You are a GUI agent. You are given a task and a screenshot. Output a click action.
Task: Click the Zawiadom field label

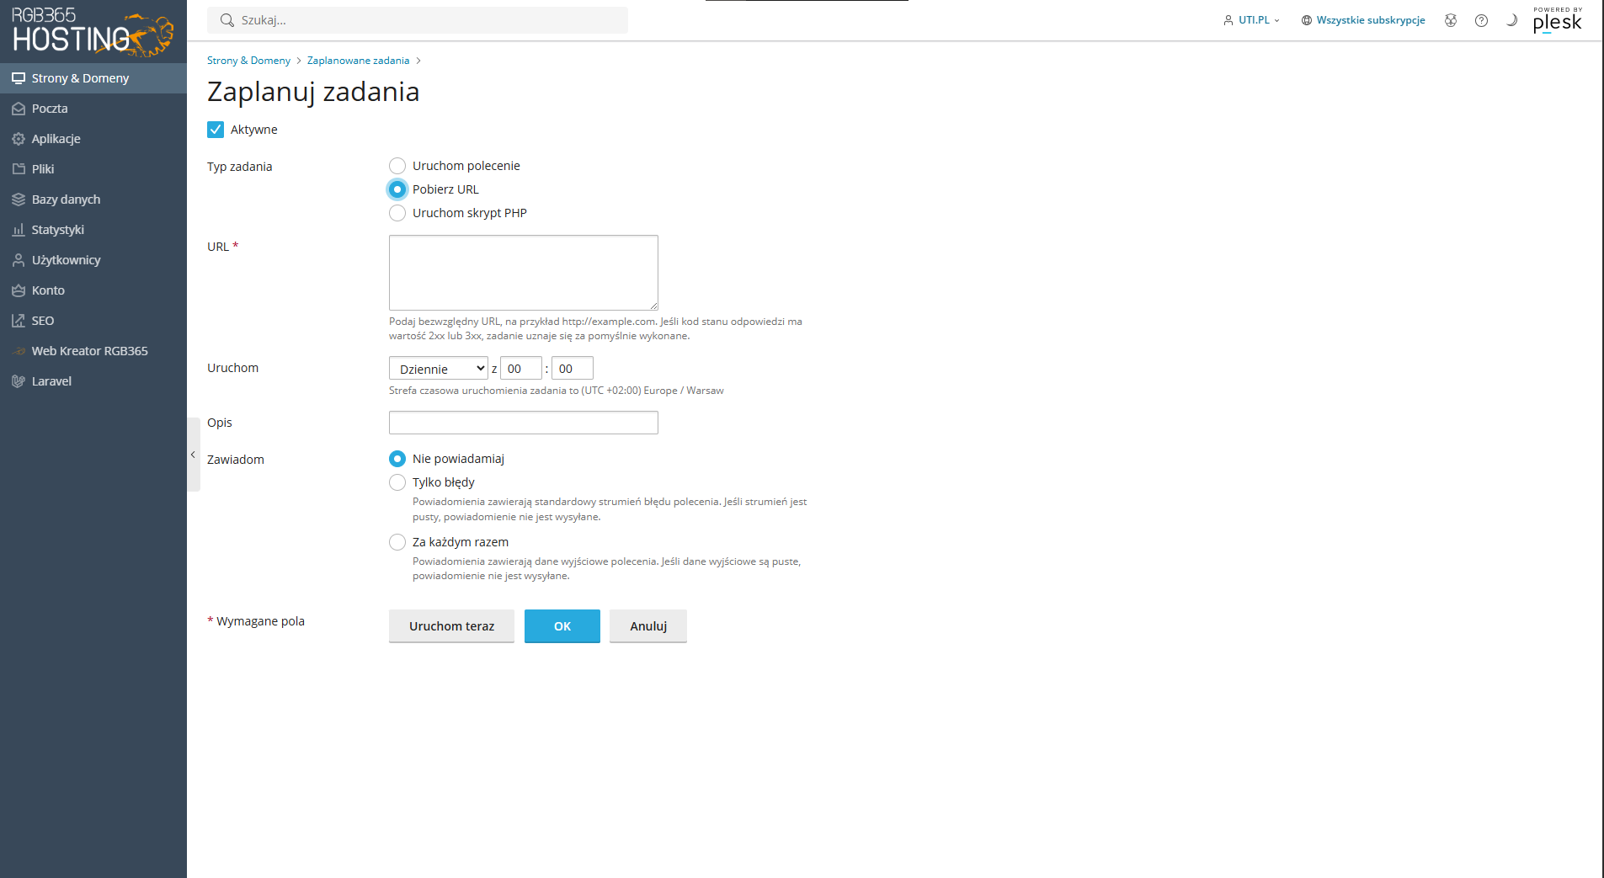pos(236,460)
